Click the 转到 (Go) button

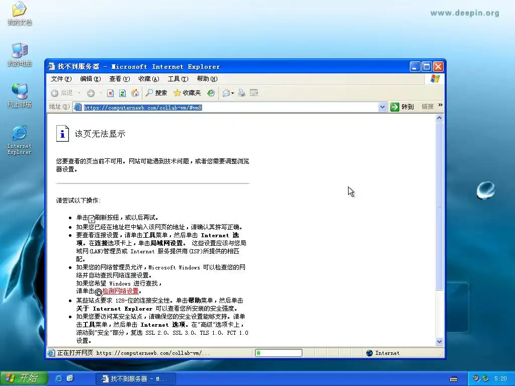pos(402,107)
